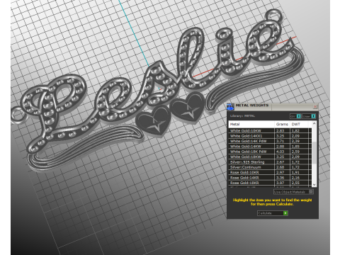Select the Rose Gold:10KR row
The height and width of the screenshot is (255, 340).
tap(270, 172)
